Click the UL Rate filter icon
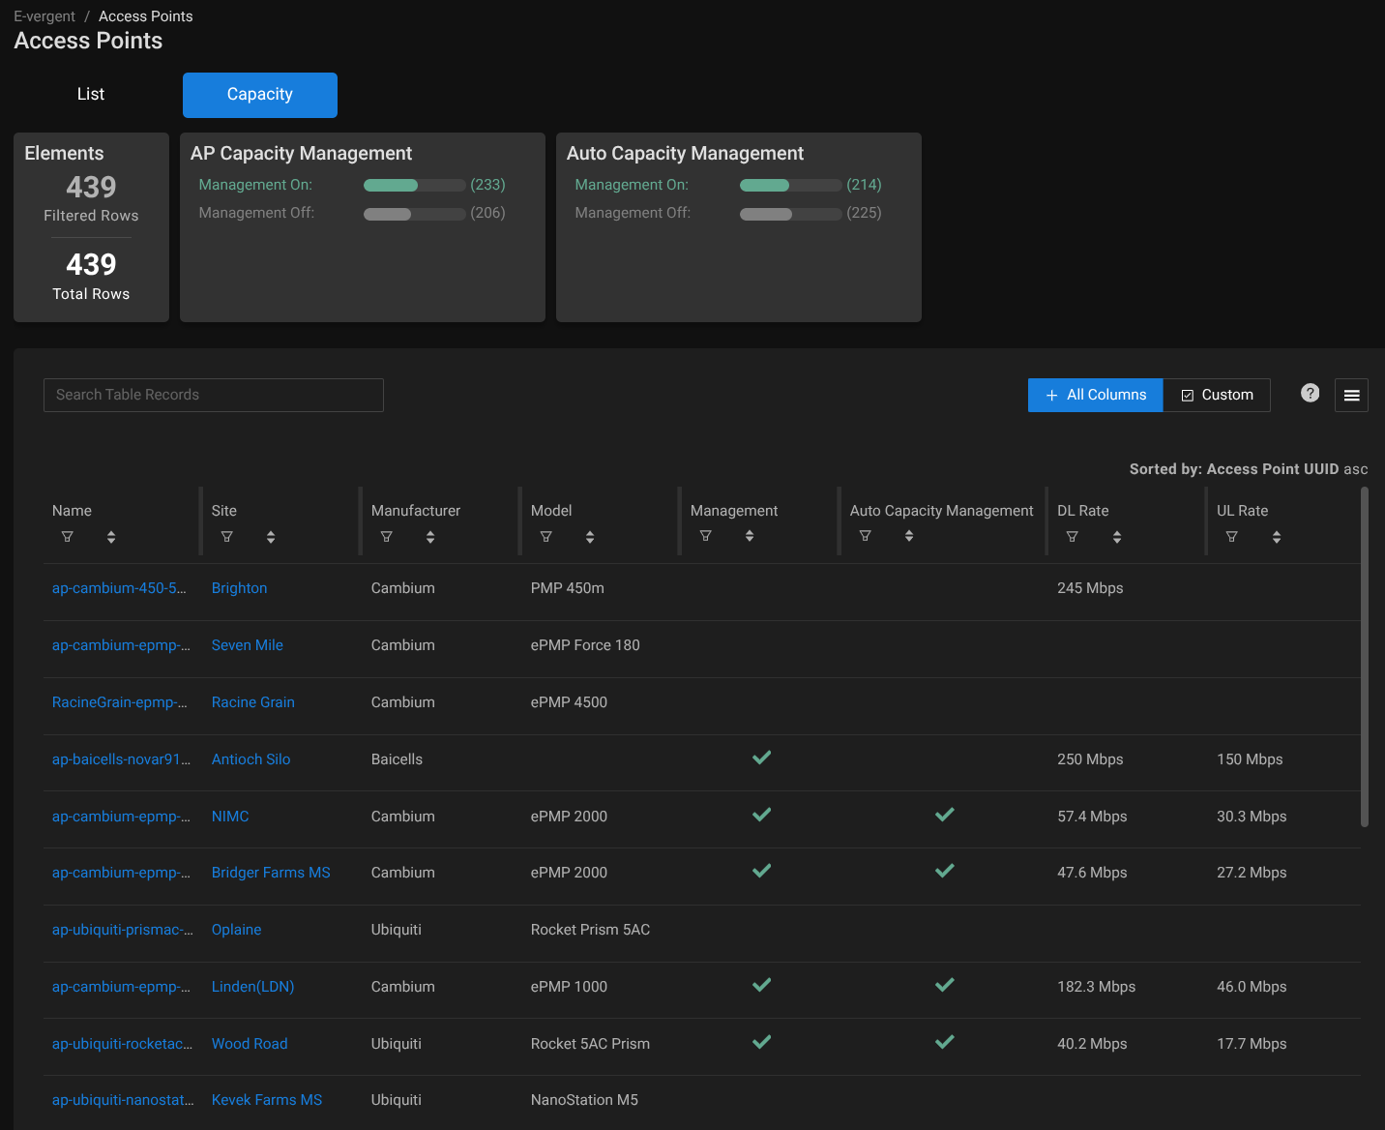Viewport: 1385px width, 1130px height. click(1232, 537)
